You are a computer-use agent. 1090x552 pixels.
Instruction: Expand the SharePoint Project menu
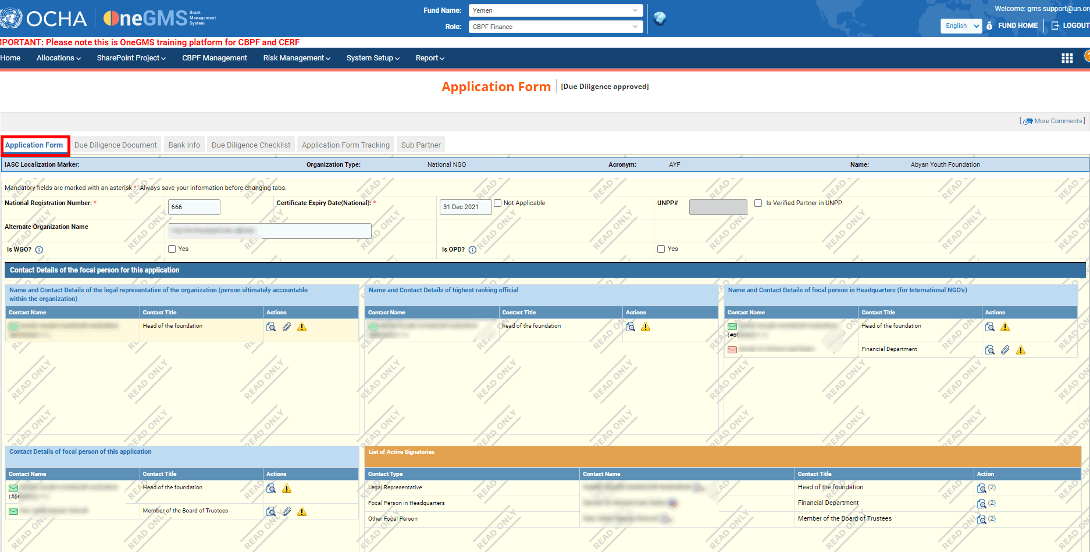click(131, 58)
